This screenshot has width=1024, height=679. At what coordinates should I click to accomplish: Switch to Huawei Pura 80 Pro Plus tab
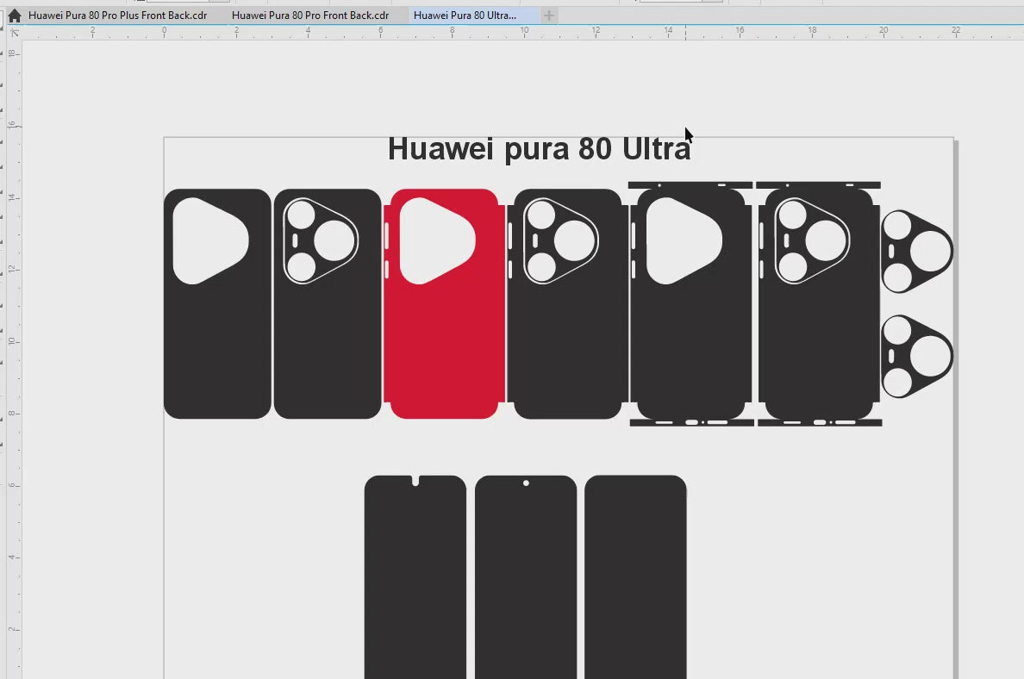click(117, 16)
